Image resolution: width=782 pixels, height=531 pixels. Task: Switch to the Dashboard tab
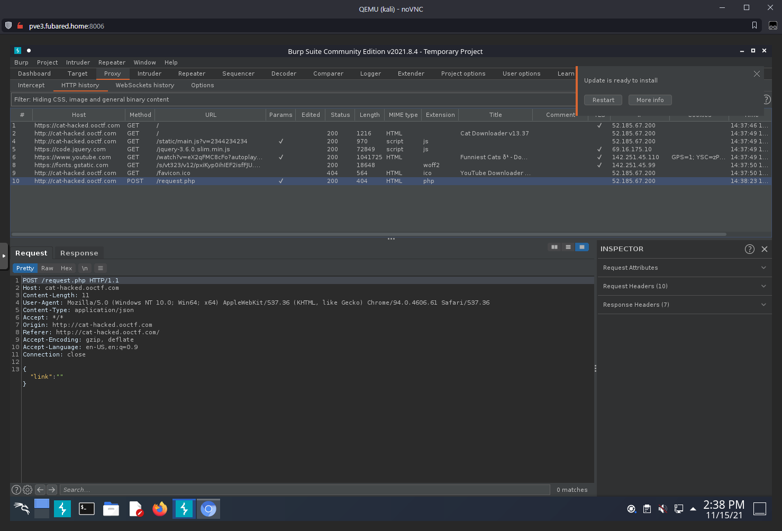click(34, 74)
